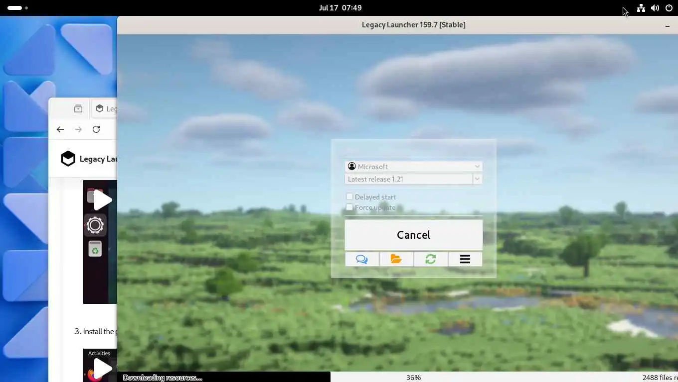Screen dimensions: 678x382
Task: Open the hamburger settings menu icon
Action: pyautogui.click(x=465, y=259)
